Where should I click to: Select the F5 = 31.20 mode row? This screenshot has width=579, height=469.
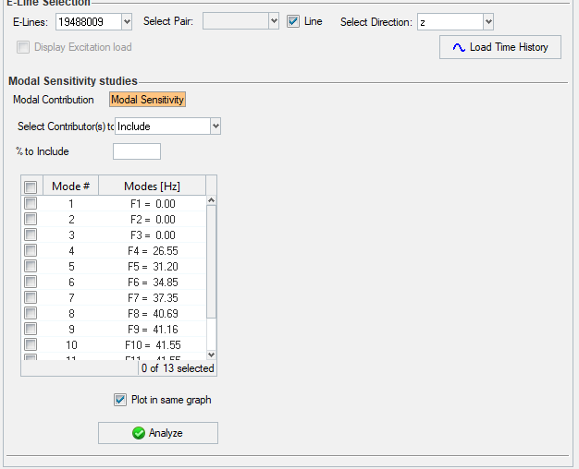pos(152,266)
